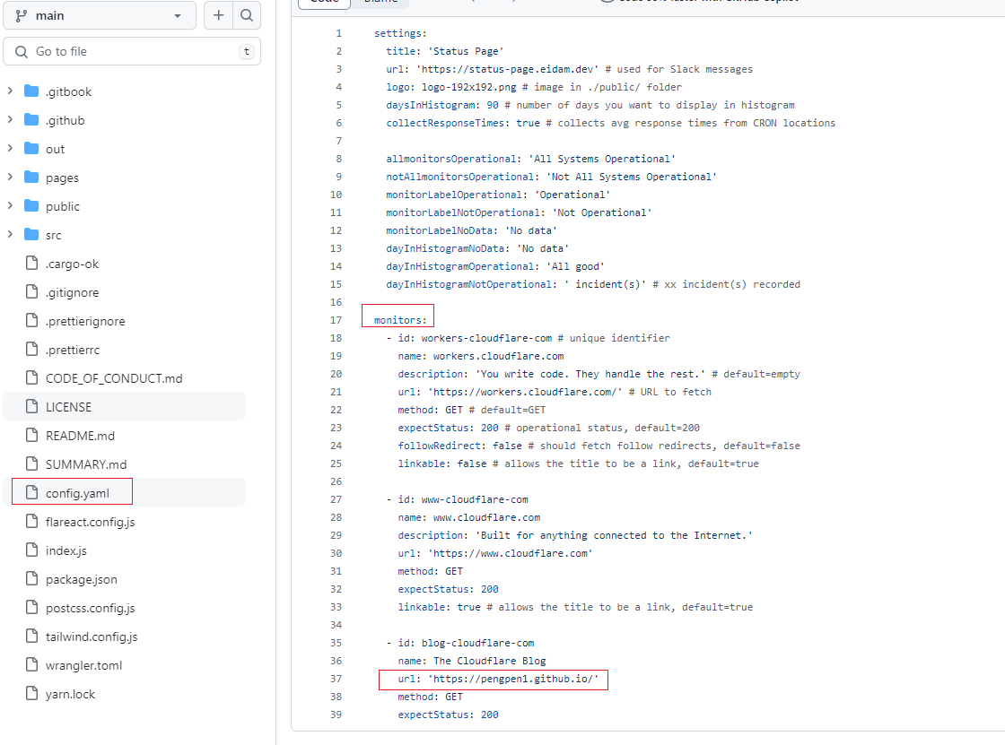Click the status-page.eidam.dev url text
Image resolution: width=1005 pixels, height=745 pixels.
pos(508,69)
